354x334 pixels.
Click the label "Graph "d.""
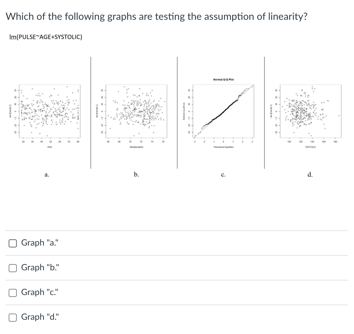point(39,317)
